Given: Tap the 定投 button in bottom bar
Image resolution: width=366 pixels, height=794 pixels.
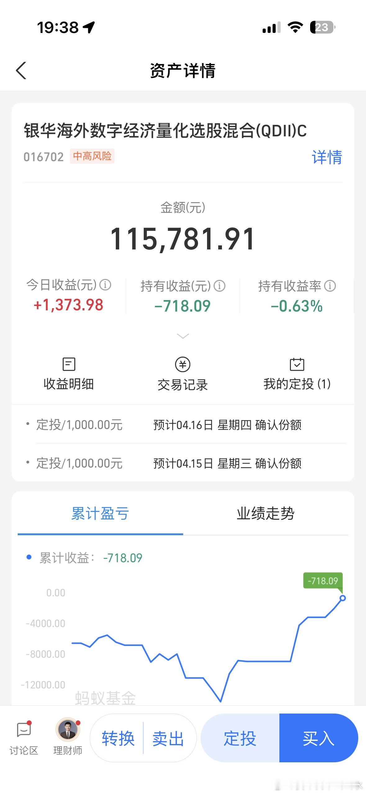Looking at the screenshot, I should pos(240,738).
